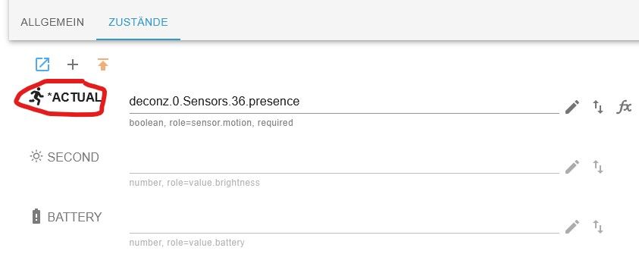Click the running-person icon beside ACTUAL
This screenshot has height=273, width=639.
[36, 96]
